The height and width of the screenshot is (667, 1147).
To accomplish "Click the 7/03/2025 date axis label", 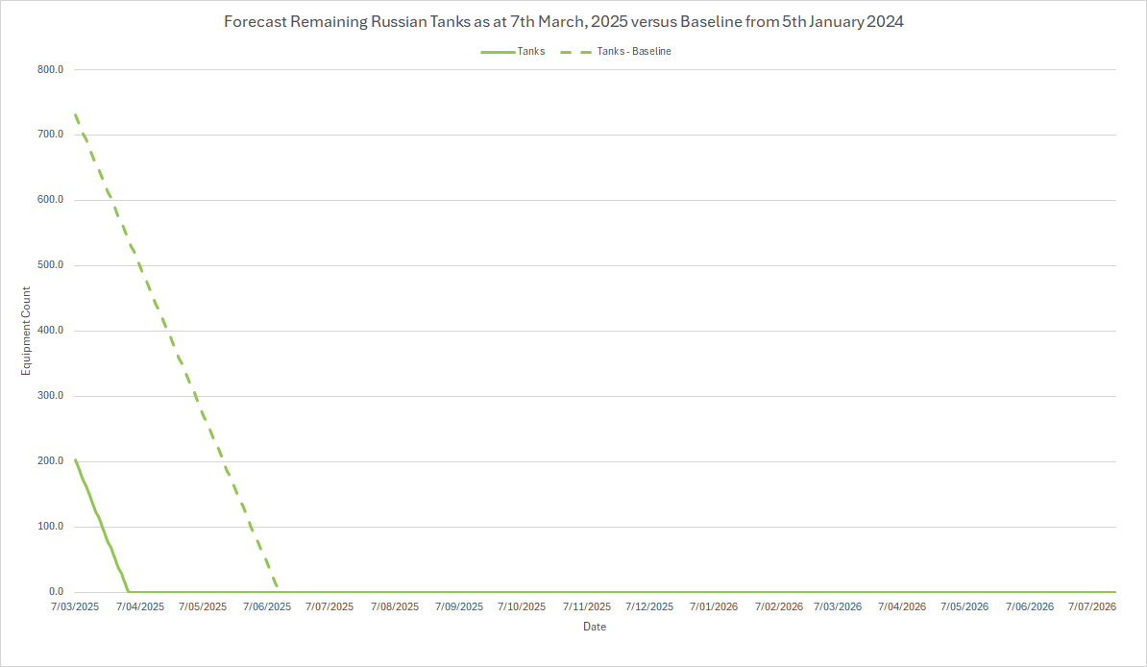I will pos(75,606).
